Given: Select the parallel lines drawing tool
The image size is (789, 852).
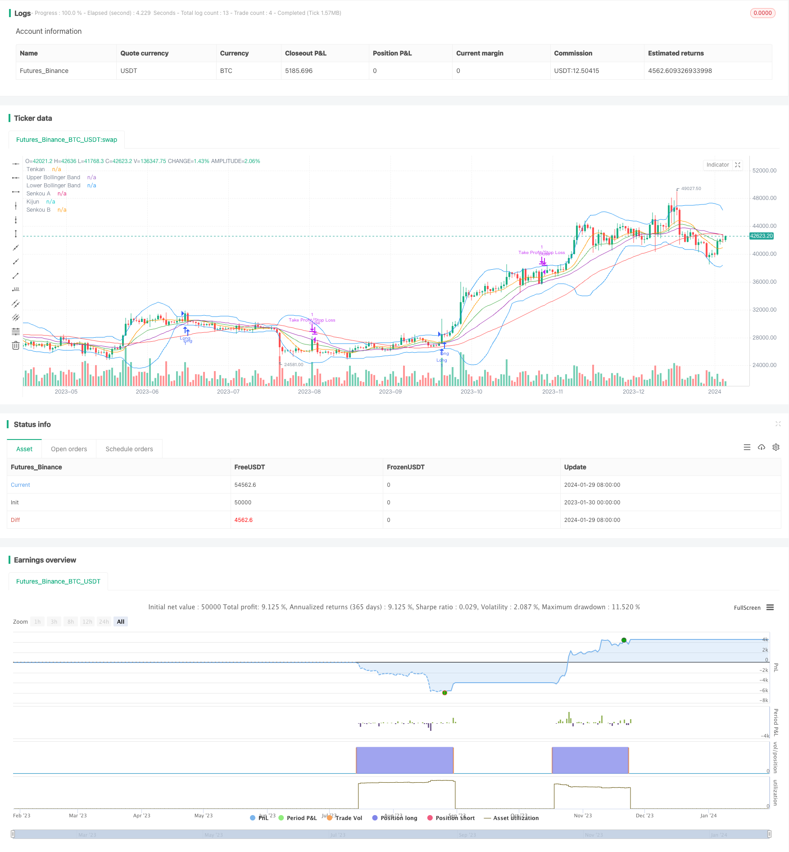Looking at the screenshot, I should [16, 304].
